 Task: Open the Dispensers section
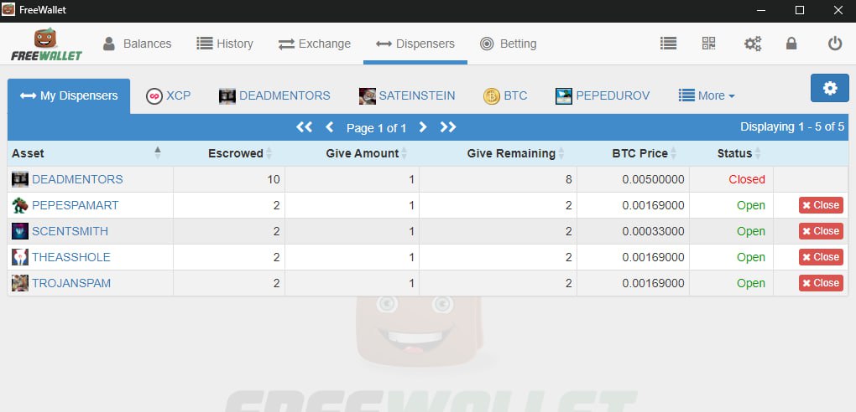(415, 44)
